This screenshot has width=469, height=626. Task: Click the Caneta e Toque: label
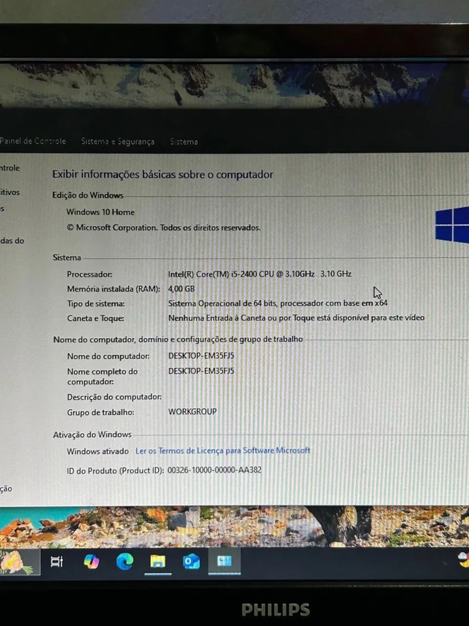[x=95, y=318]
